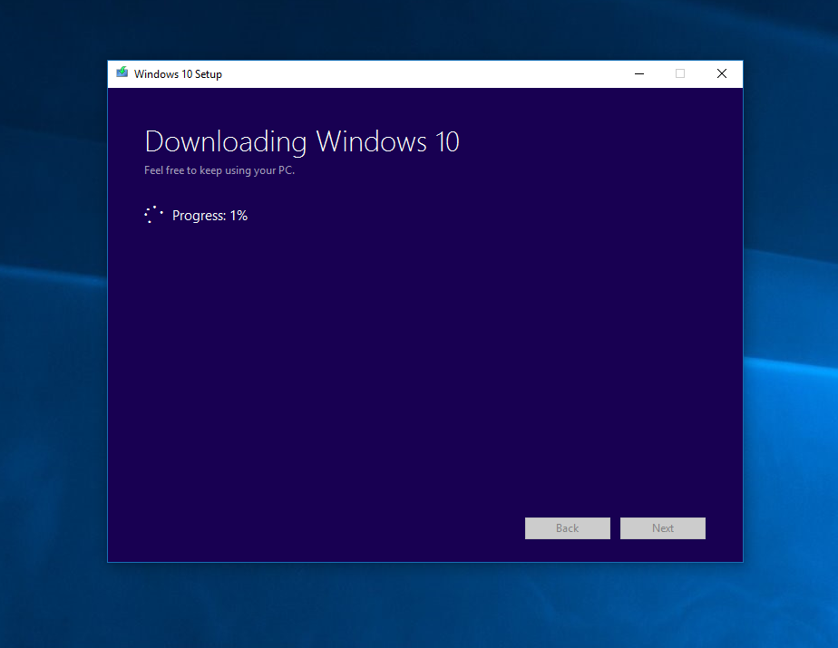838x648 pixels.
Task: Click the word "Progress:" label
Action: (x=199, y=216)
